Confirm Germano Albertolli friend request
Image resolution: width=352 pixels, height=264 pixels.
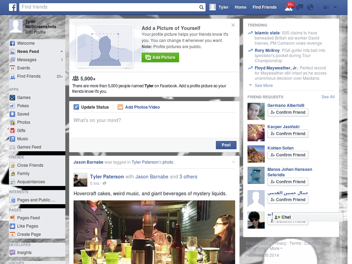click(288, 112)
